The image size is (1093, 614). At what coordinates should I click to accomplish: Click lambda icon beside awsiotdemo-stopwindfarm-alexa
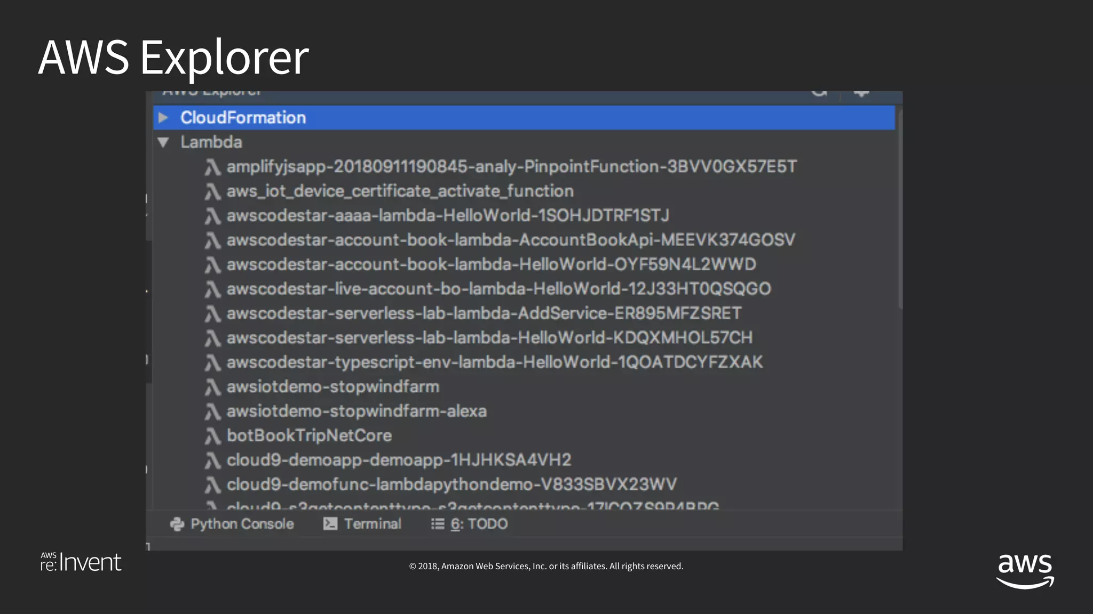click(x=212, y=411)
